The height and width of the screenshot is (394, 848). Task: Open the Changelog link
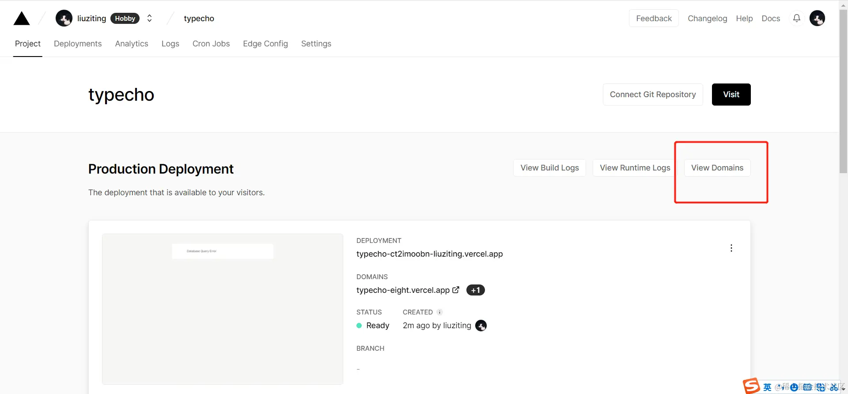click(707, 19)
